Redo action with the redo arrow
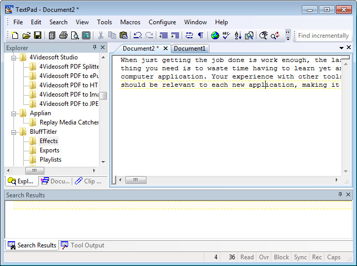The width and height of the screenshot is (357, 266). click(149, 35)
